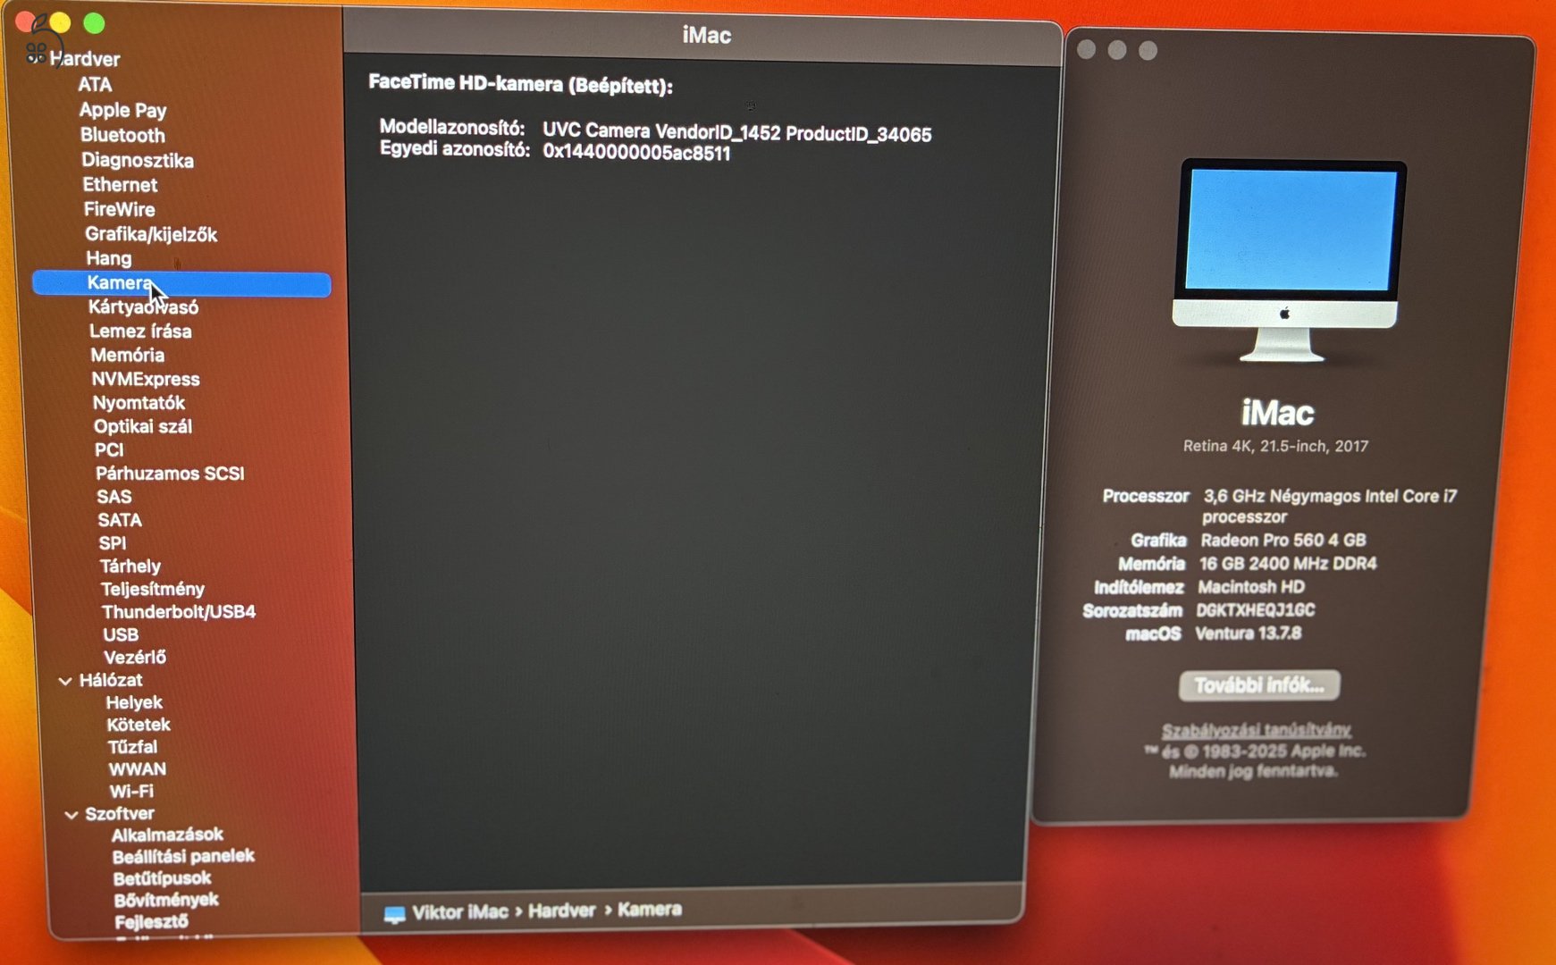Click the serial number DGKTXHEQJ1GC
This screenshot has height=965, width=1556.
1256,610
